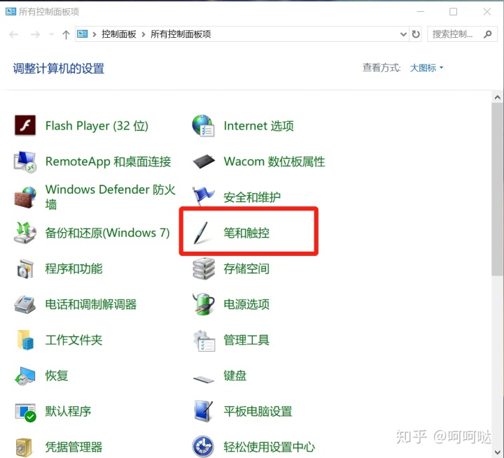
Task: Open the 电话和调制解调器 phone icon
Action: point(25,304)
